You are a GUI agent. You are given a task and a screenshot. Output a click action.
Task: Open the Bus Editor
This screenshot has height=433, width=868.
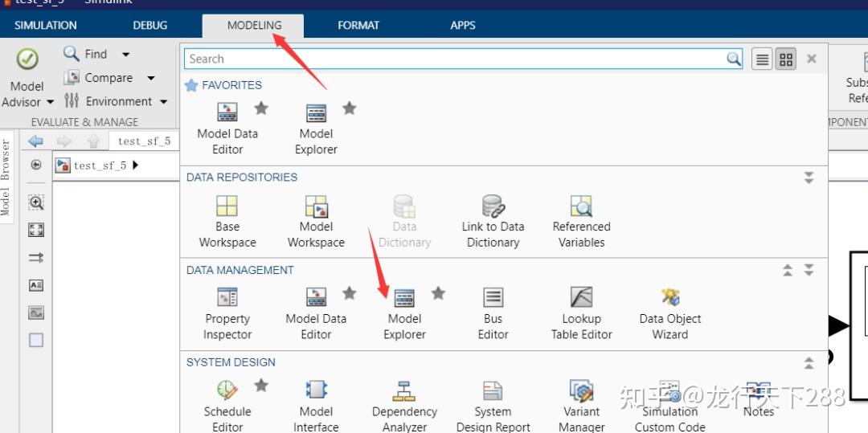493,313
